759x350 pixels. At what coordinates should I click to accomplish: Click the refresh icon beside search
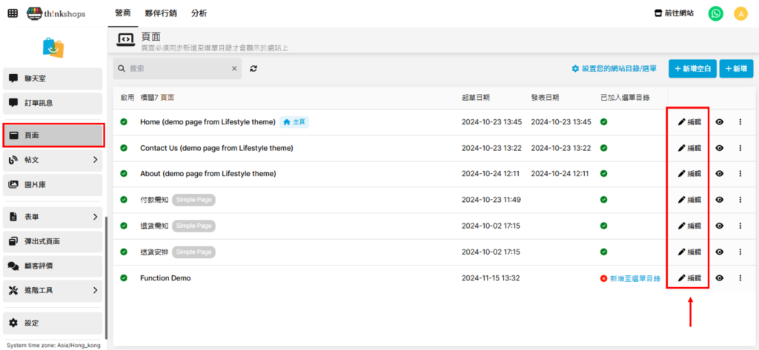(x=253, y=69)
